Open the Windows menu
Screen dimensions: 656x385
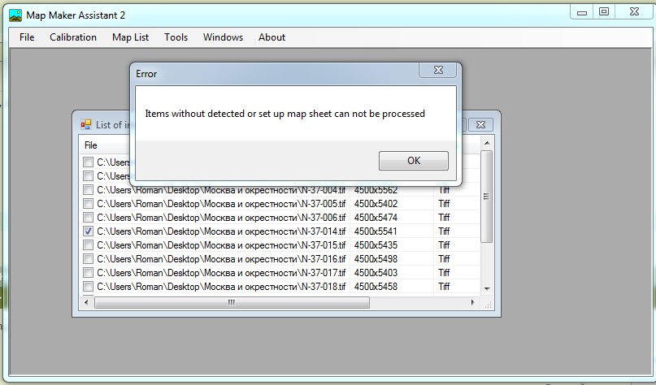[x=223, y=37]
